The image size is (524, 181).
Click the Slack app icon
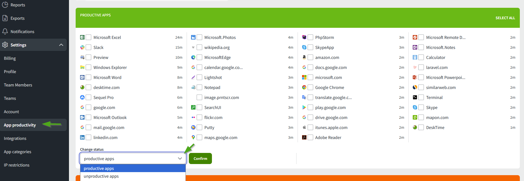82,47
